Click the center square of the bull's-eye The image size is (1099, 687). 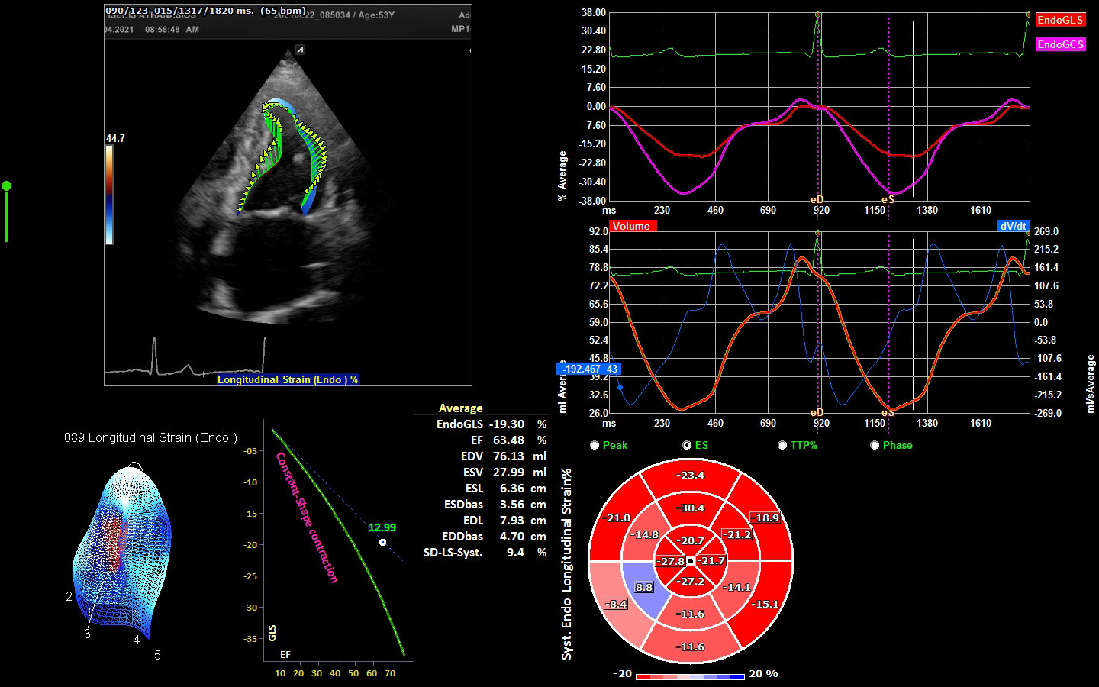[x=690, y=561]
